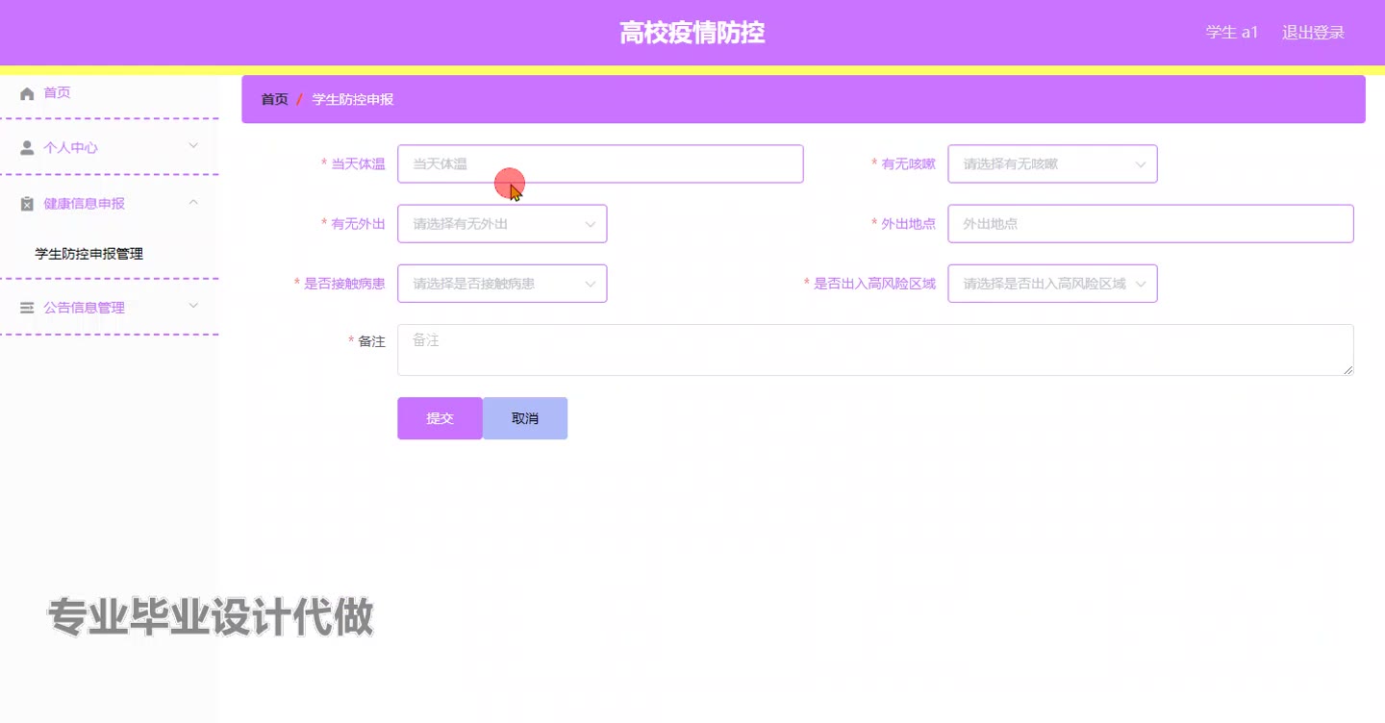Click the 提交 button
The width and height of the screenshot is (1385, 723).
click(x=440, y=418)
